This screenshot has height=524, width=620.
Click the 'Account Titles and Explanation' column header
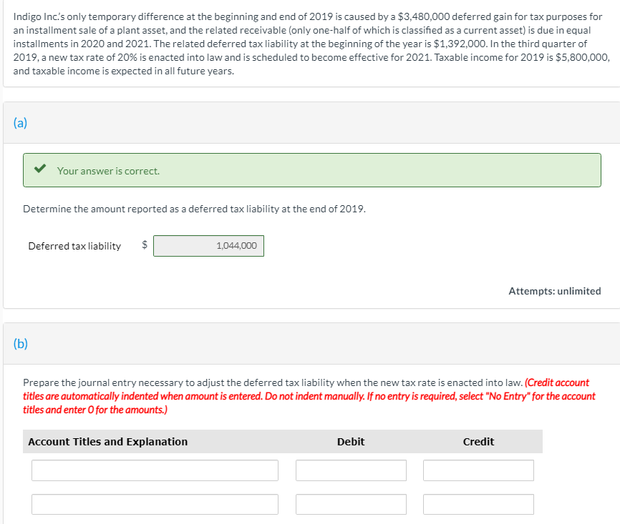108,442
